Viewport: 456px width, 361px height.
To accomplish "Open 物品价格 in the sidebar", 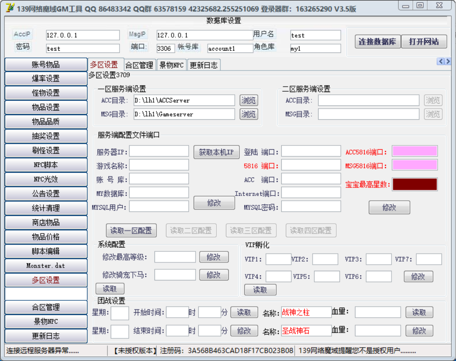I will point(46,237).
